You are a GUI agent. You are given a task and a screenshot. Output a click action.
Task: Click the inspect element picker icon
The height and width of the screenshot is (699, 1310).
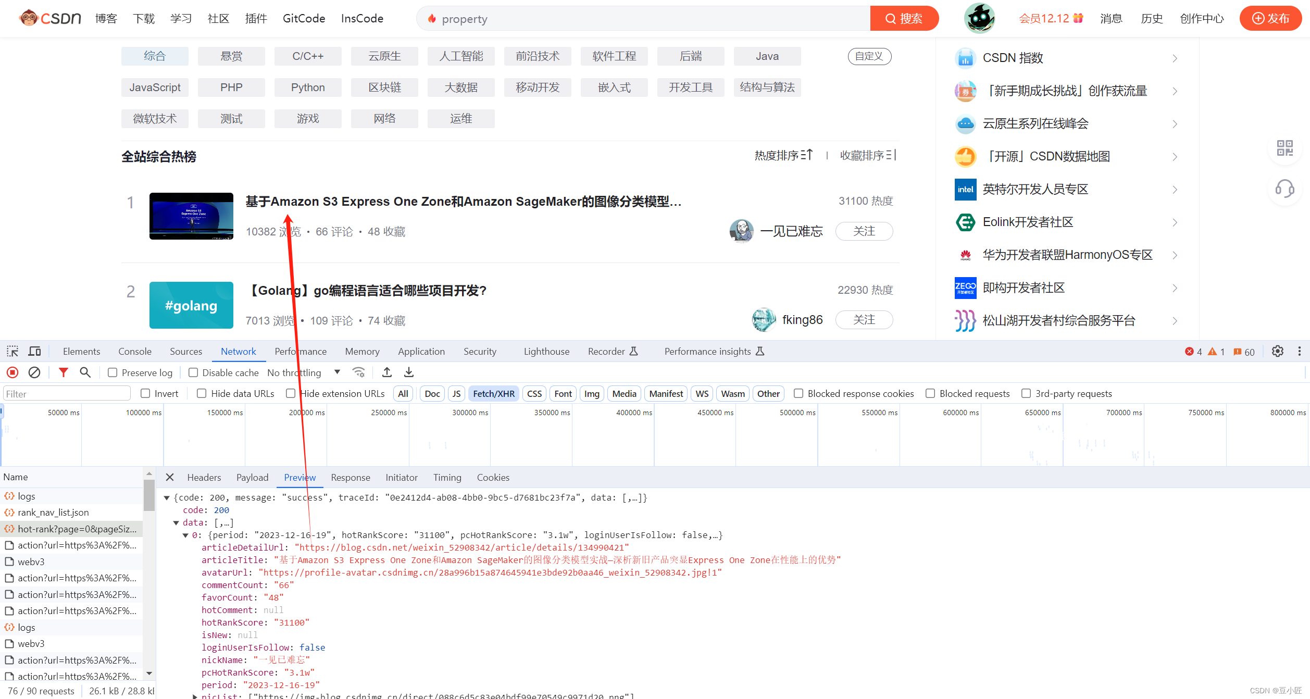click(x=13, y=352)
